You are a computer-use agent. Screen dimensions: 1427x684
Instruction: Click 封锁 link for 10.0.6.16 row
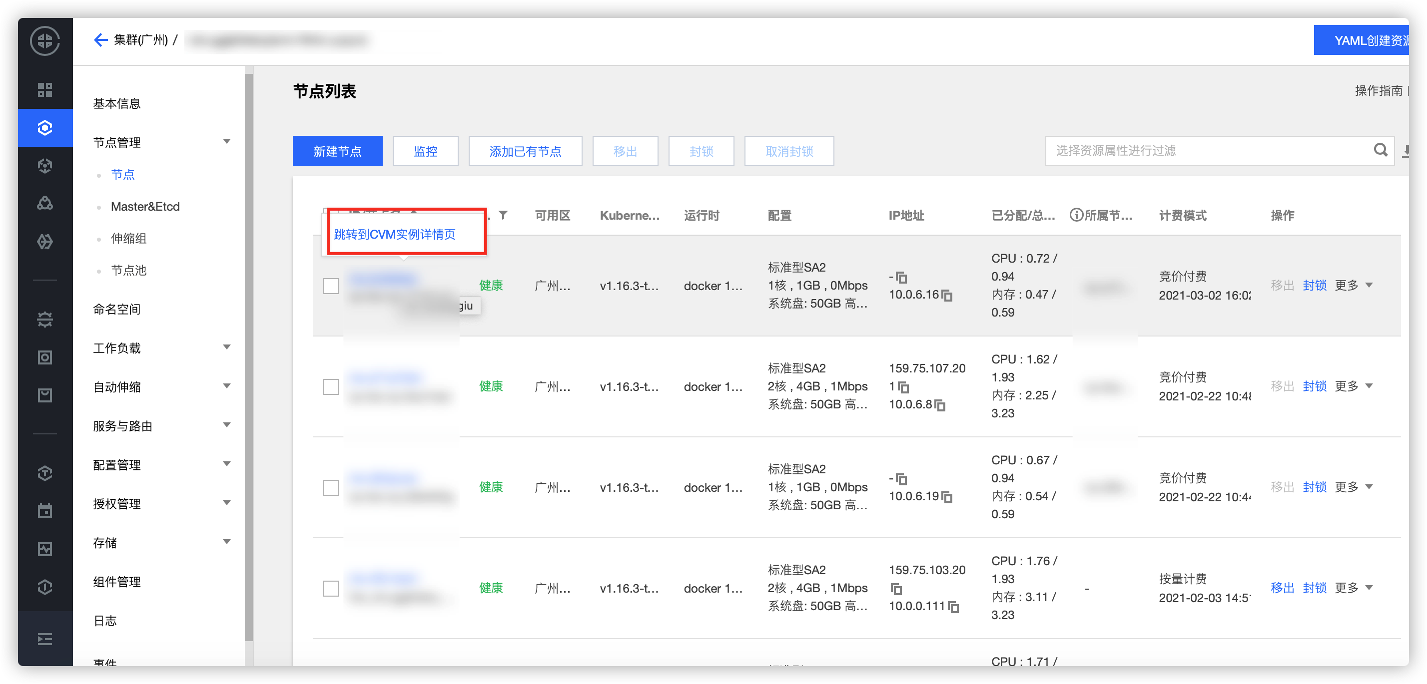[1315, 285]
